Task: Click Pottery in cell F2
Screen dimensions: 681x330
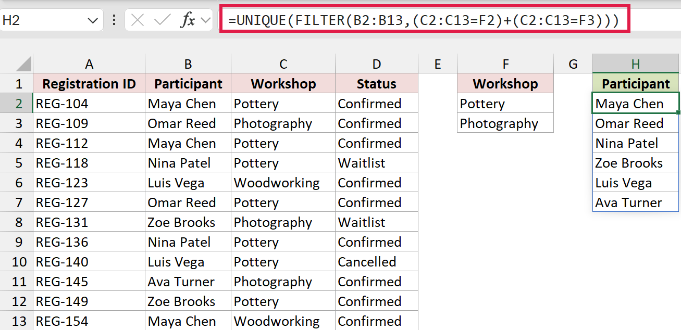Action: coord(505,104)
